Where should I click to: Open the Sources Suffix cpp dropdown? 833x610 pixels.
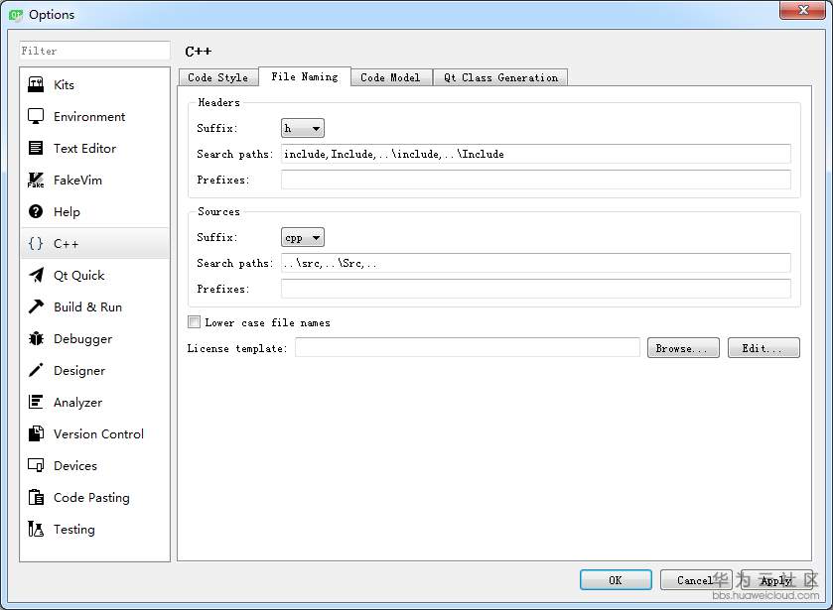click(302, 237)
